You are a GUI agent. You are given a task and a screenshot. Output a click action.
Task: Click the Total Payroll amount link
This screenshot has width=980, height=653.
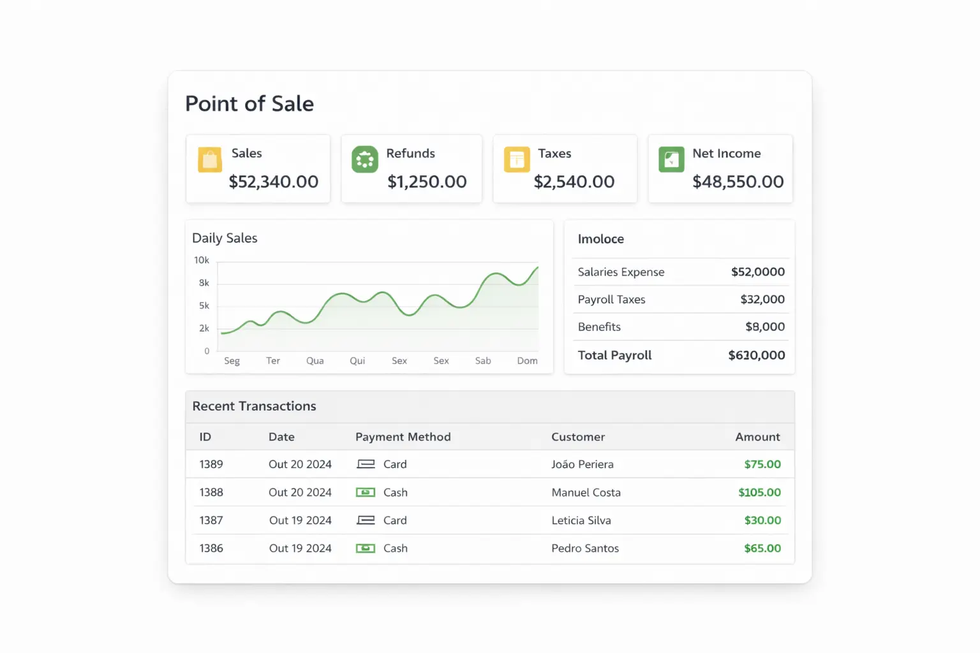click(x=757, y=355)
